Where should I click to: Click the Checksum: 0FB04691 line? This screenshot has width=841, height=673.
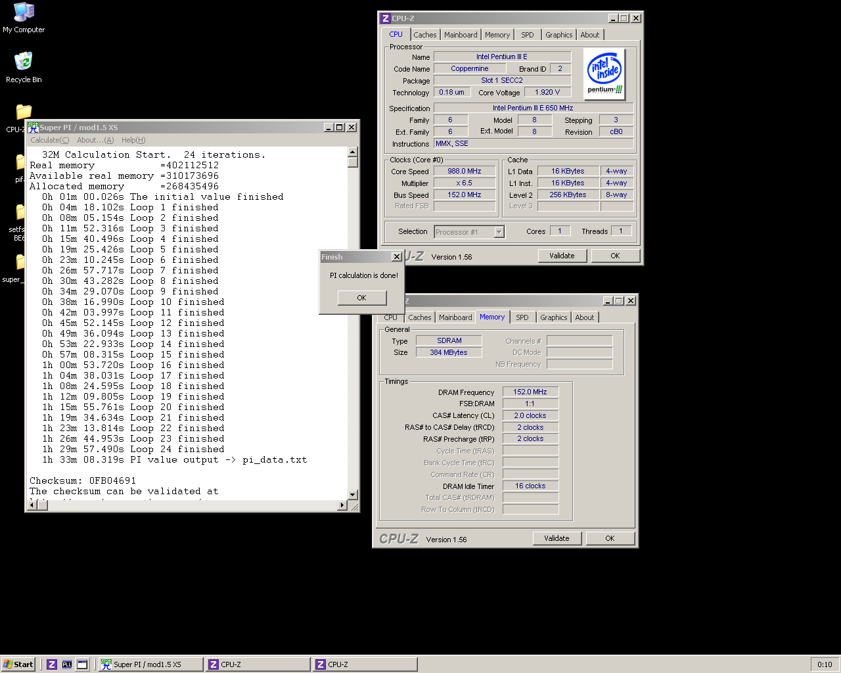tap(83, 480)
